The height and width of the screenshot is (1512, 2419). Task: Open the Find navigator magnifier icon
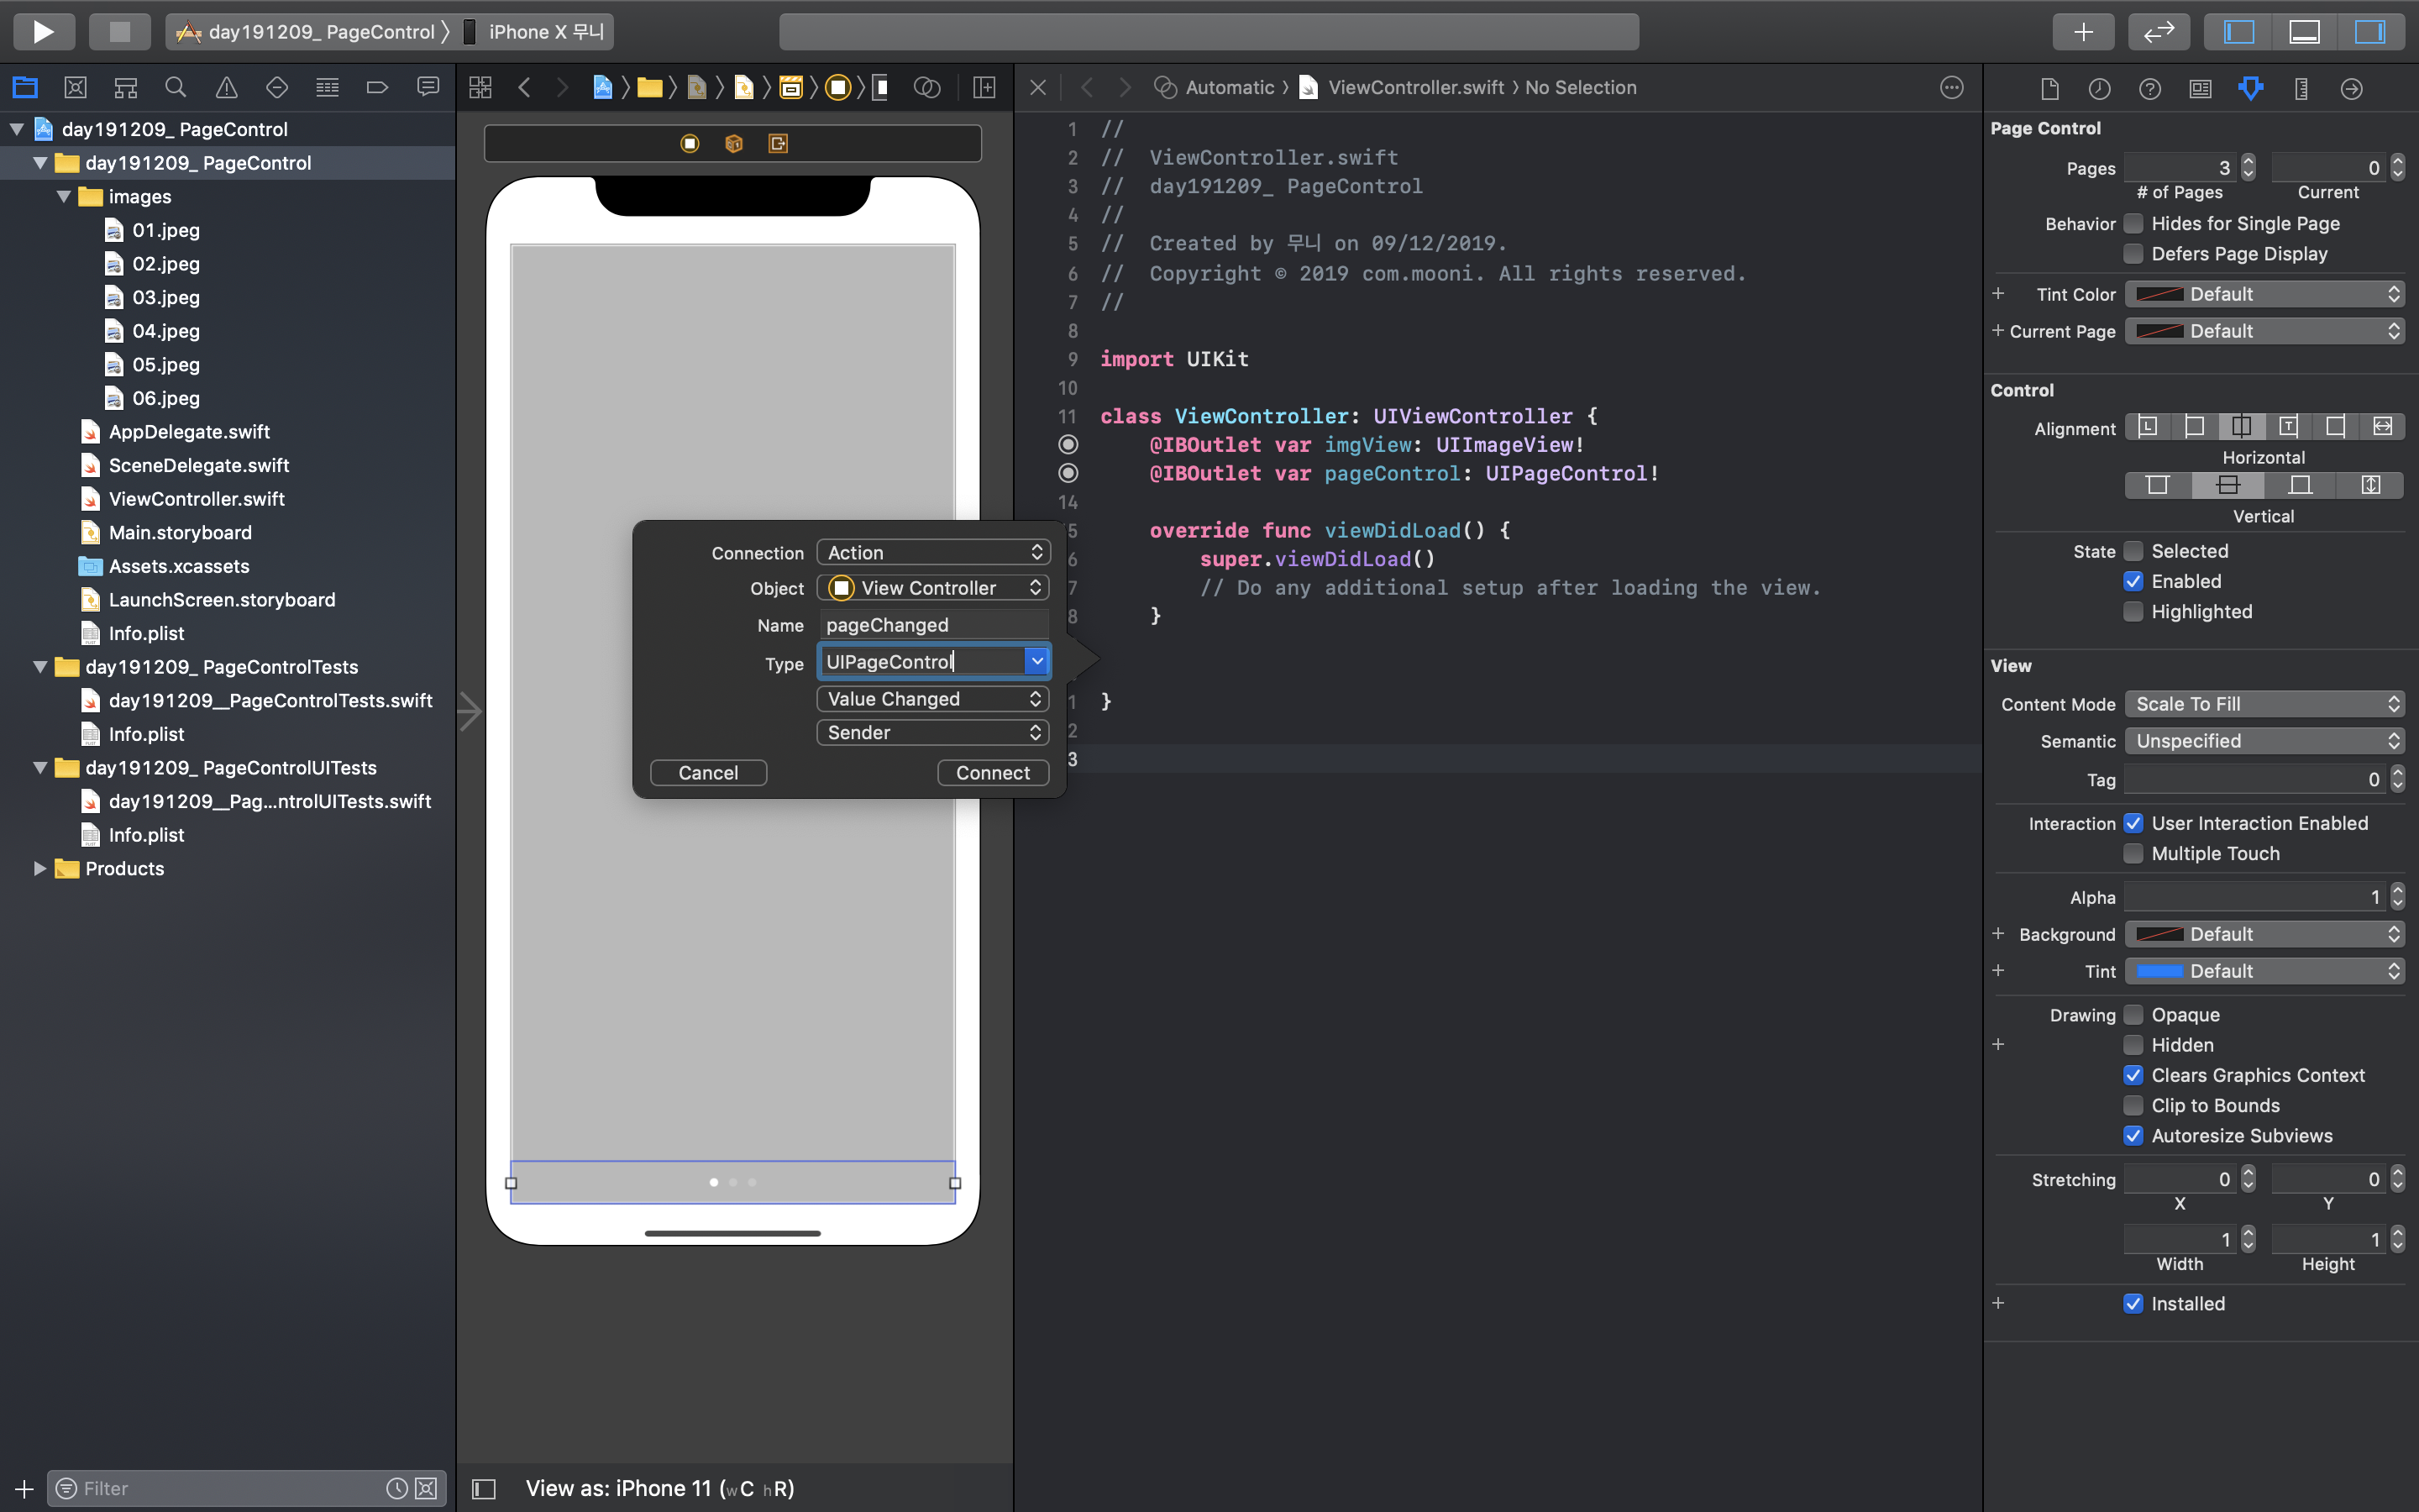[x=176, y=88]
